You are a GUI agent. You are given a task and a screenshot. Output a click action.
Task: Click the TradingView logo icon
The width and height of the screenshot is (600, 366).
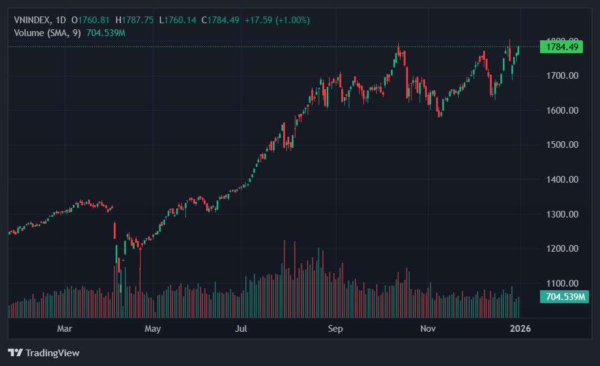[x=15, y=353]
